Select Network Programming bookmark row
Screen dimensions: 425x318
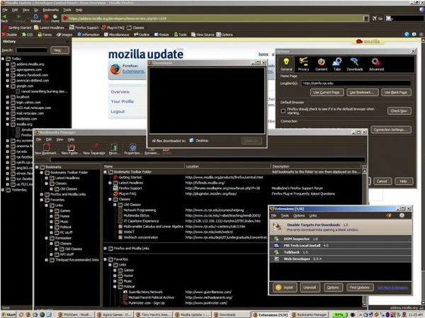point(233,210)
